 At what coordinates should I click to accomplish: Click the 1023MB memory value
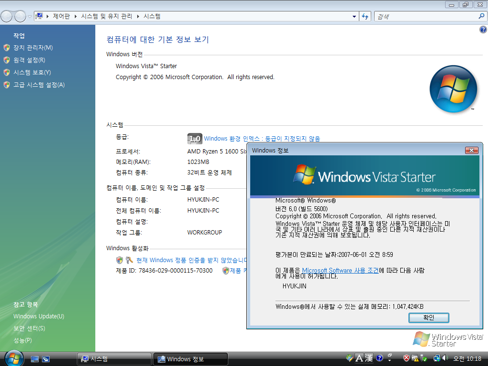pos(198,162)
